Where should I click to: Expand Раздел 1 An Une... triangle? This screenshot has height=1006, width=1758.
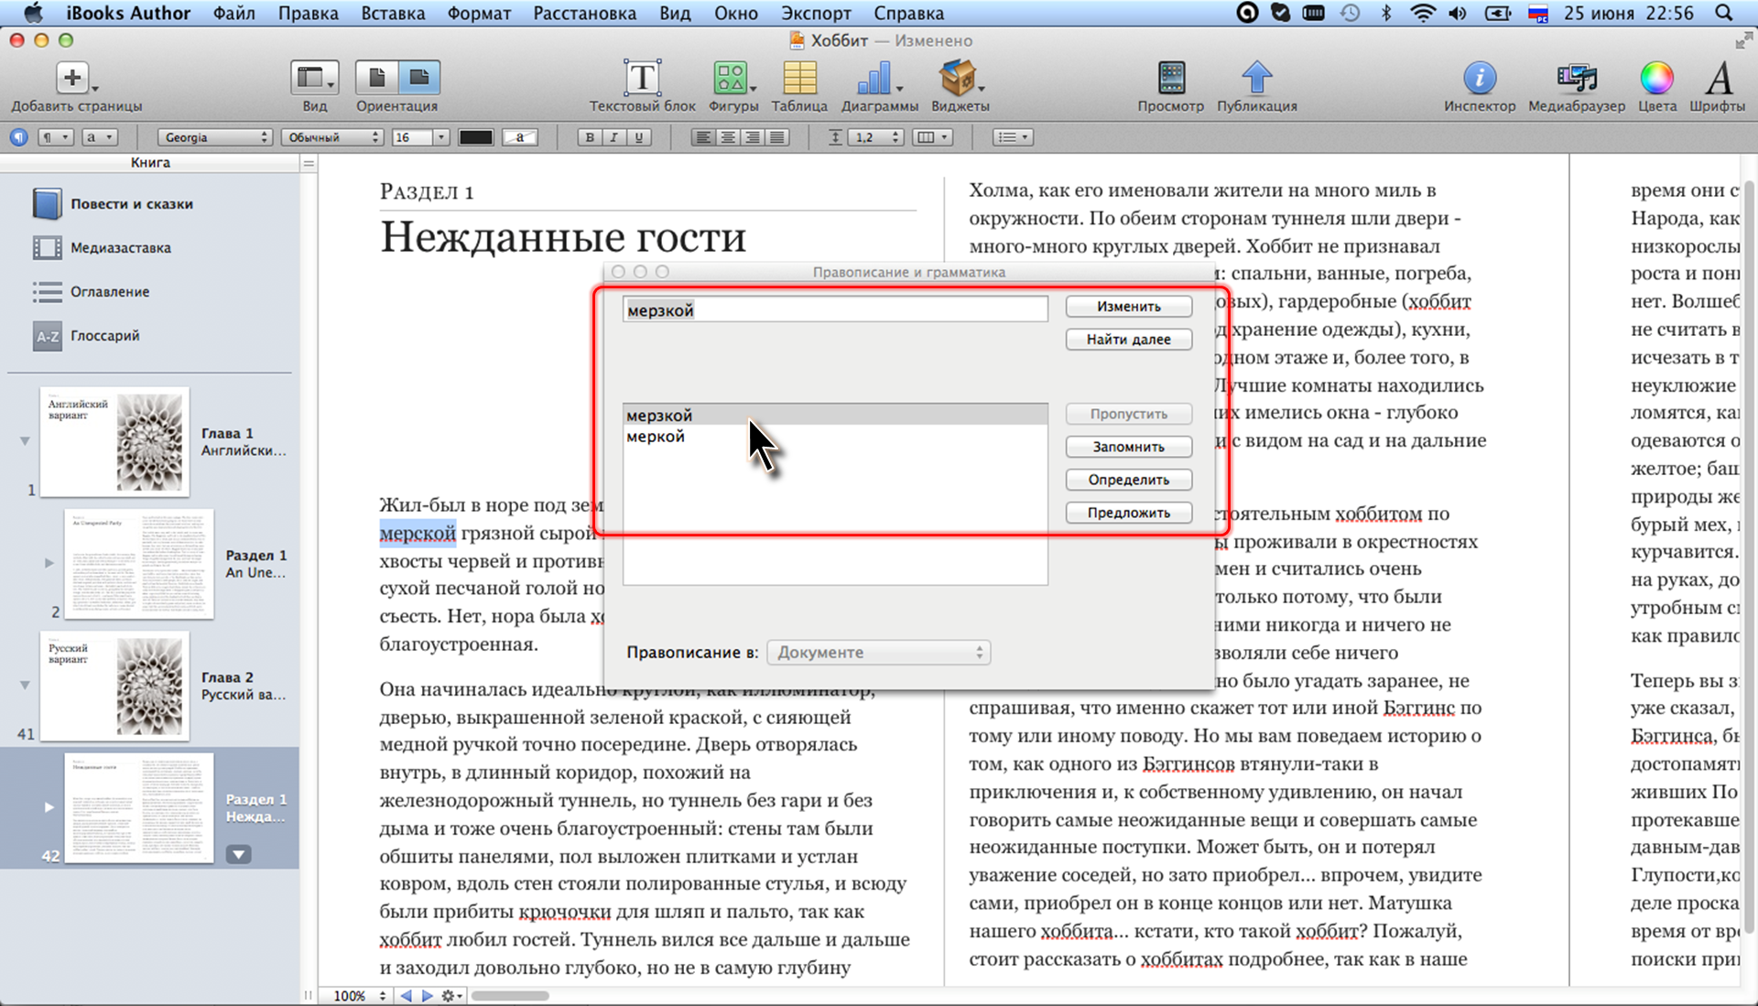point(49,563)
